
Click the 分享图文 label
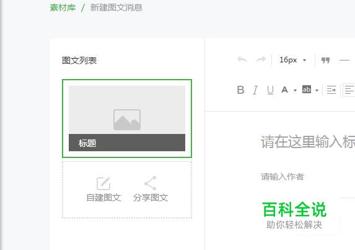151,198
